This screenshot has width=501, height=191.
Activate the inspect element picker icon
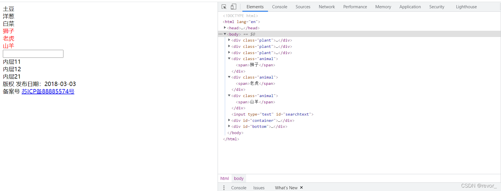[x=224, y=7]
